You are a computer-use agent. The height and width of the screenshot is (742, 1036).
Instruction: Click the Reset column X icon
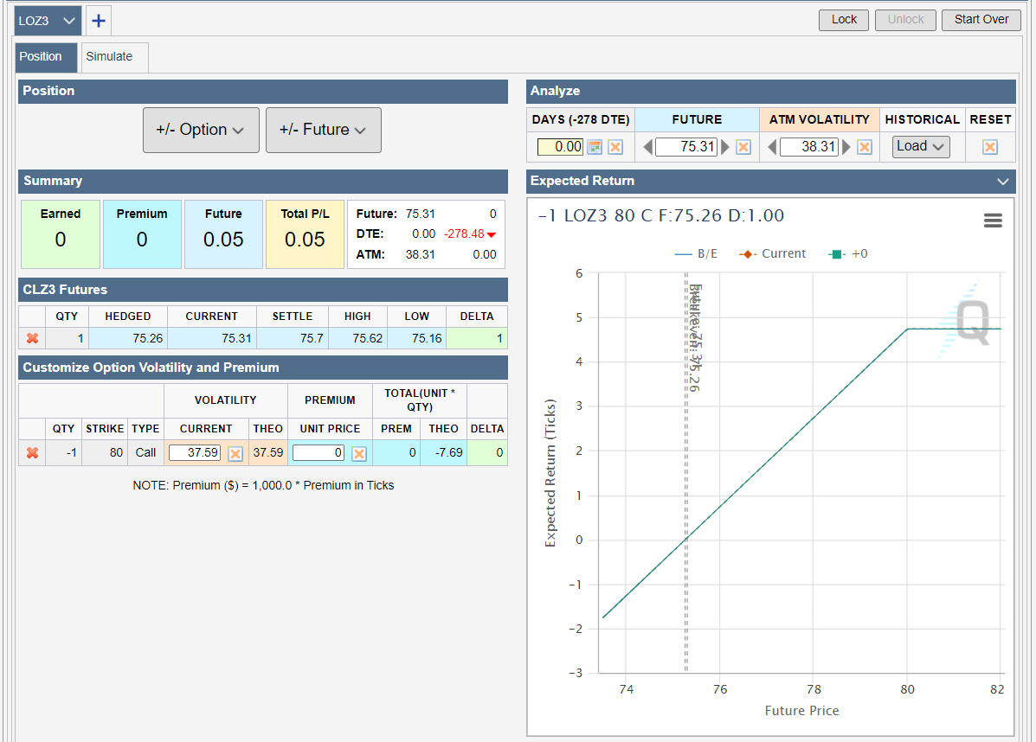[990, 147]
